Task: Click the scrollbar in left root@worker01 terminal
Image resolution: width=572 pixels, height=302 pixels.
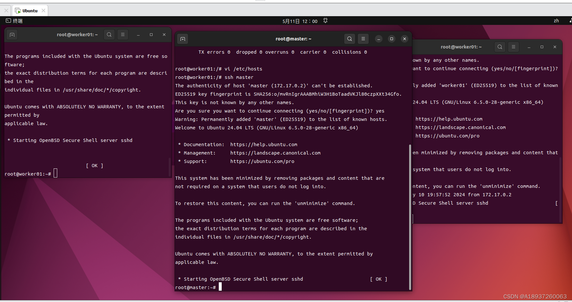Action: click(170, 167)
